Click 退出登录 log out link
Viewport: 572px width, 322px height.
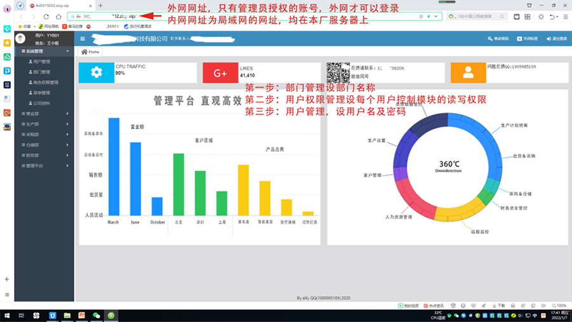[557, 39]
